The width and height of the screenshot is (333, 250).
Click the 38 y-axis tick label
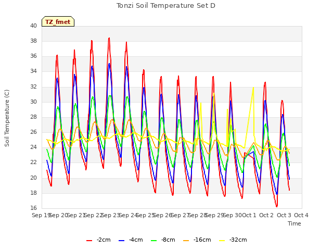pyautogui.click(x=33, y=41)
